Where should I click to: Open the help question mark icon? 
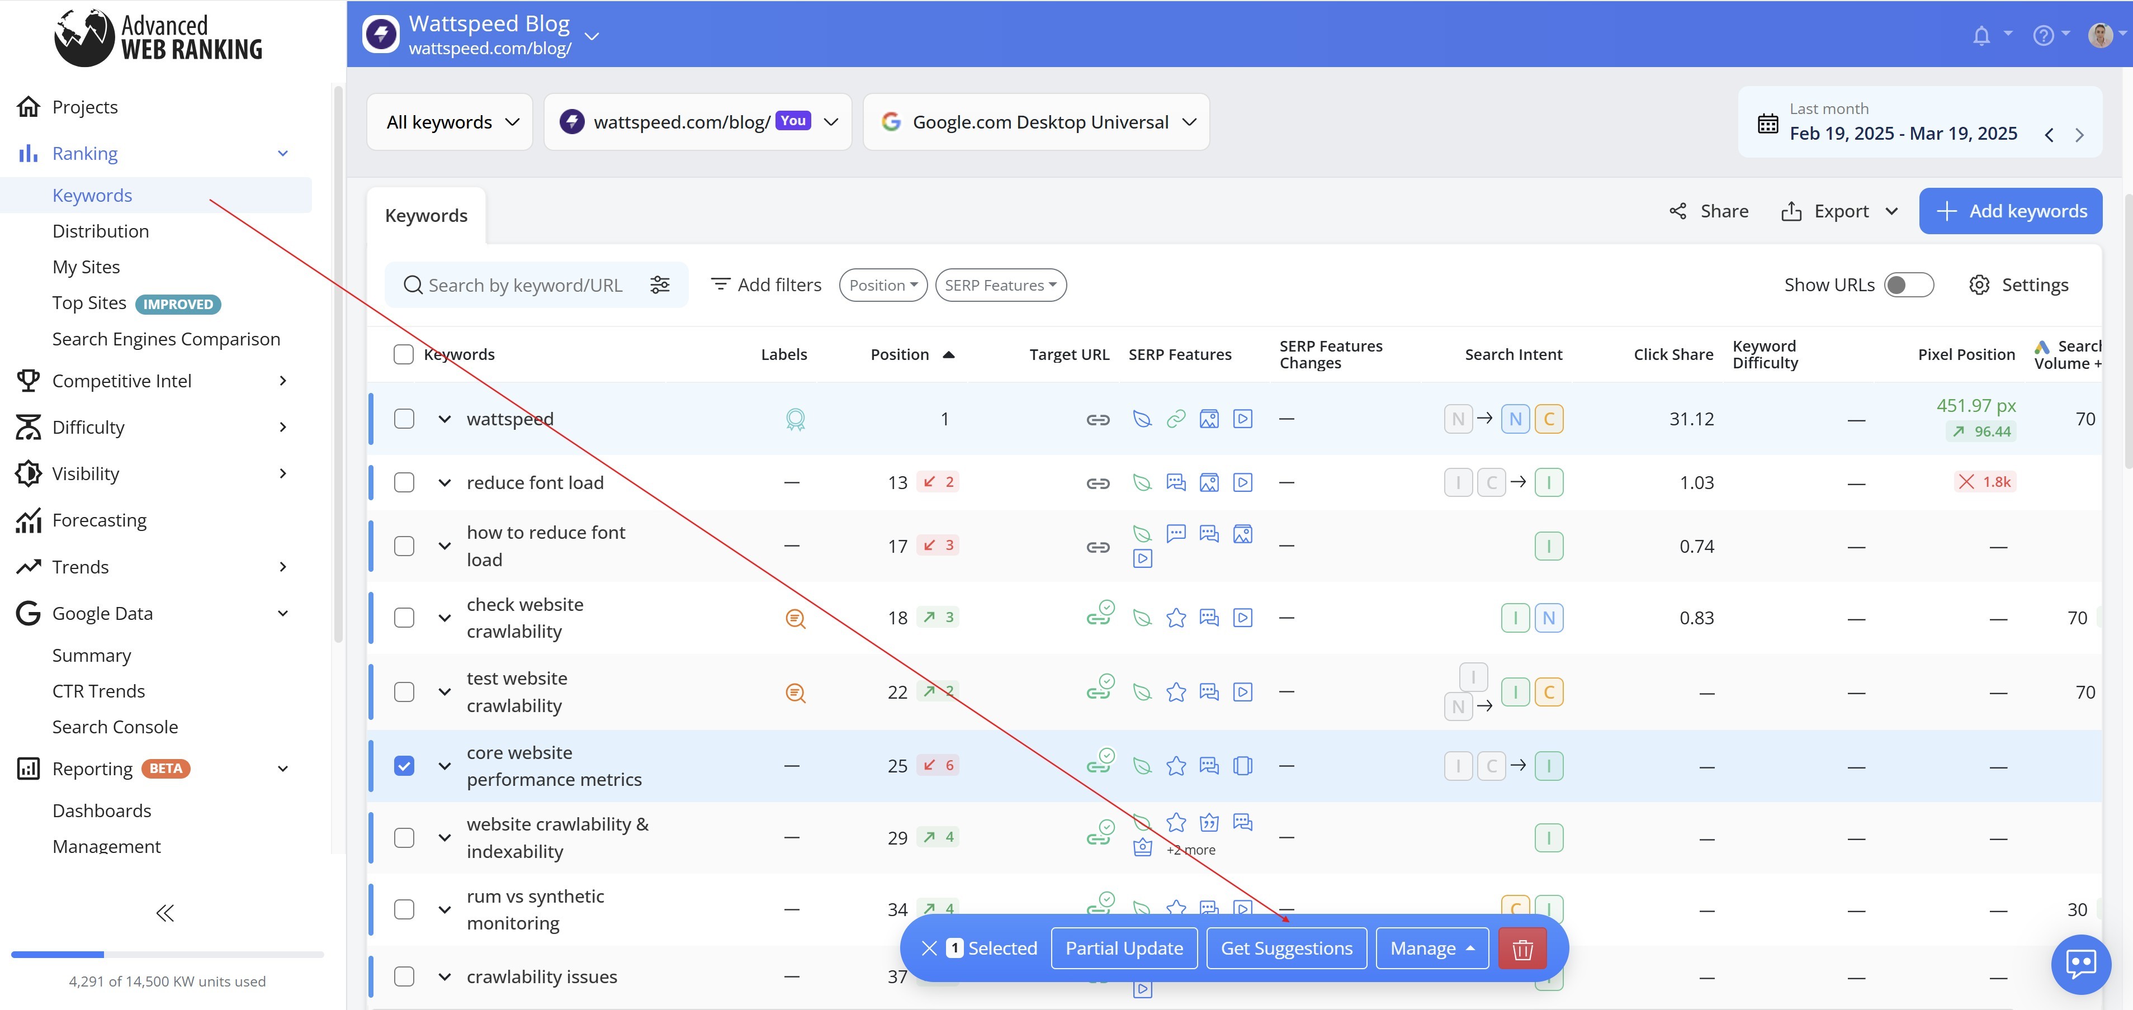pos(2043,36)
